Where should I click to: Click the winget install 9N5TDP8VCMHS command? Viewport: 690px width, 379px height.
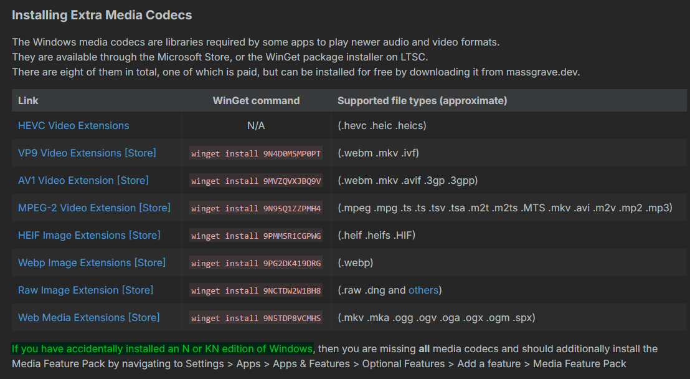pyautogui.click(x=256, y=318)
